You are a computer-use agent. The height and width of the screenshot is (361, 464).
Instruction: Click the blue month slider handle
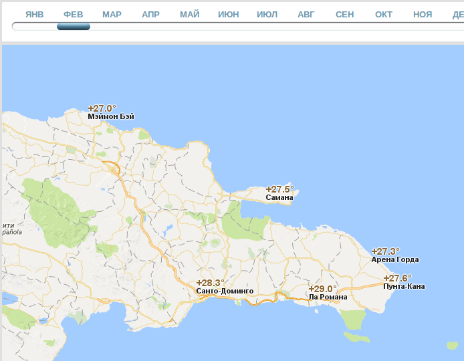74,27
